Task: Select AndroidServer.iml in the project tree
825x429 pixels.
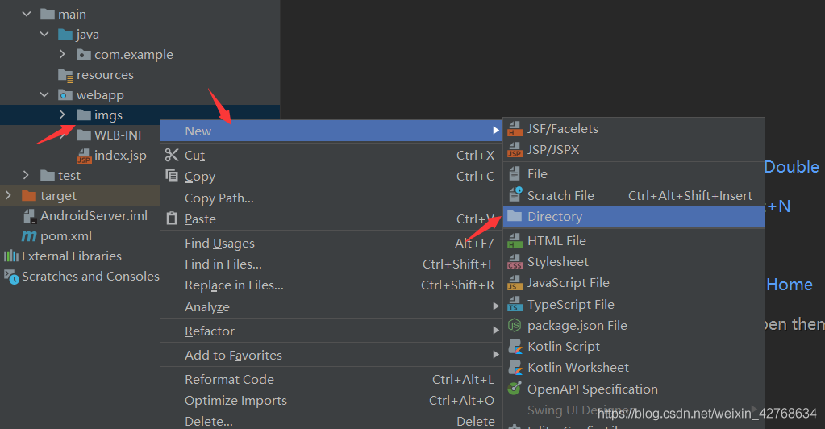Action: [94, 216]
